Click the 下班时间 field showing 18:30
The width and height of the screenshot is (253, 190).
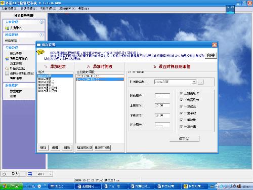pos(162,116)
